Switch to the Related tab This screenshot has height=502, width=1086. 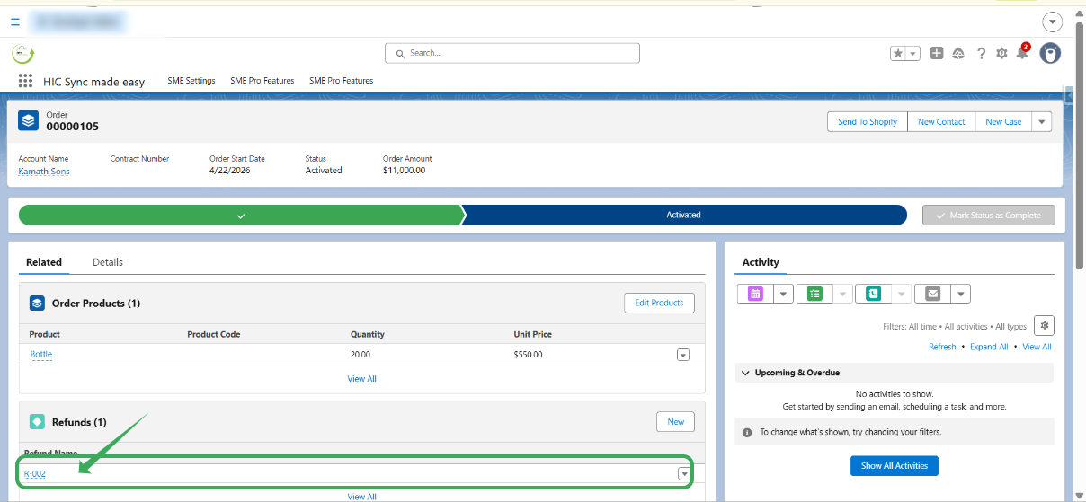44,262
